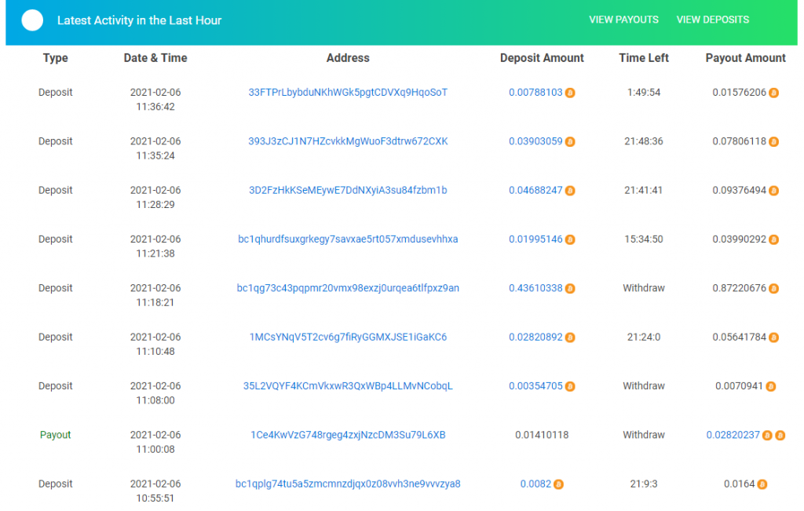
Task: Open the VIEW DEPOSITS link
Action: tap(712, 20)
